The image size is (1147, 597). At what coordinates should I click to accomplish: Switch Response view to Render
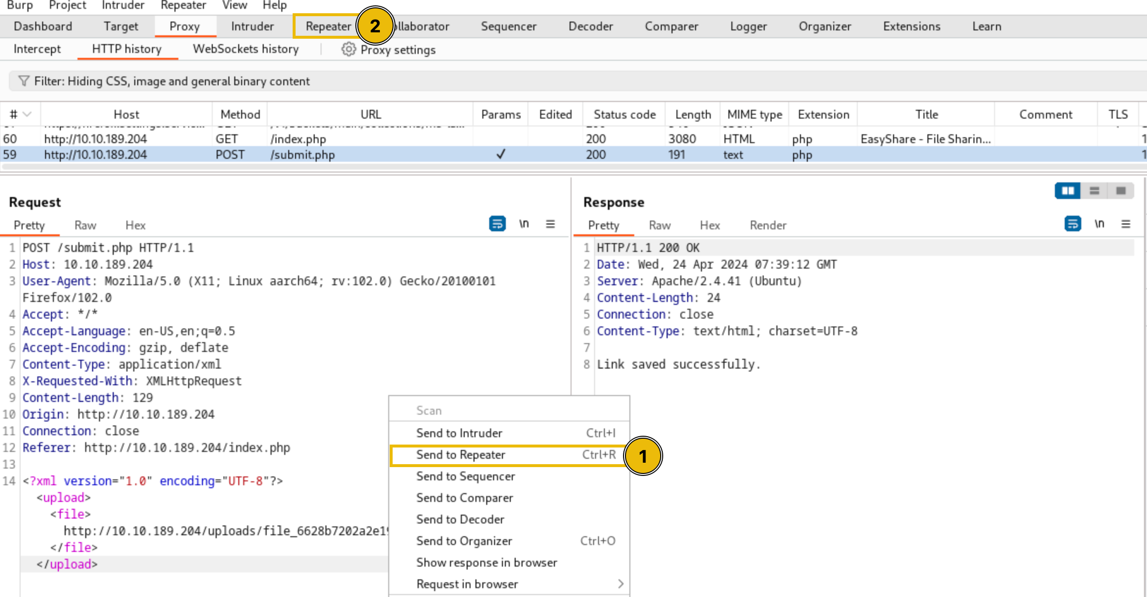pos(768,225)
